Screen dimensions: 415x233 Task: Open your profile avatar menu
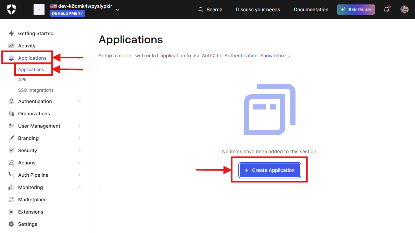[x=404, y=9]
